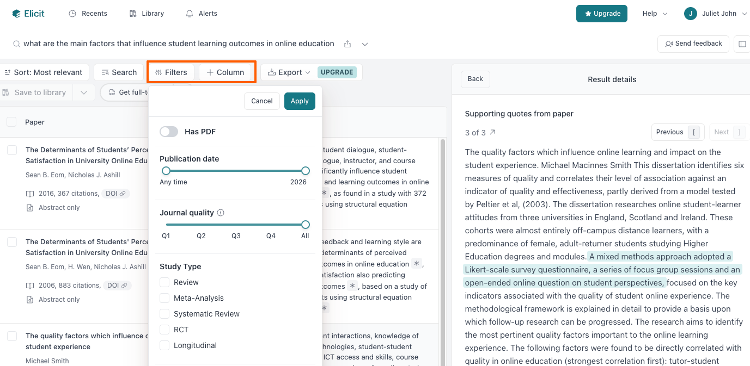
Task: Click the Alerts bell icon
Action: (x=190, y=13)
